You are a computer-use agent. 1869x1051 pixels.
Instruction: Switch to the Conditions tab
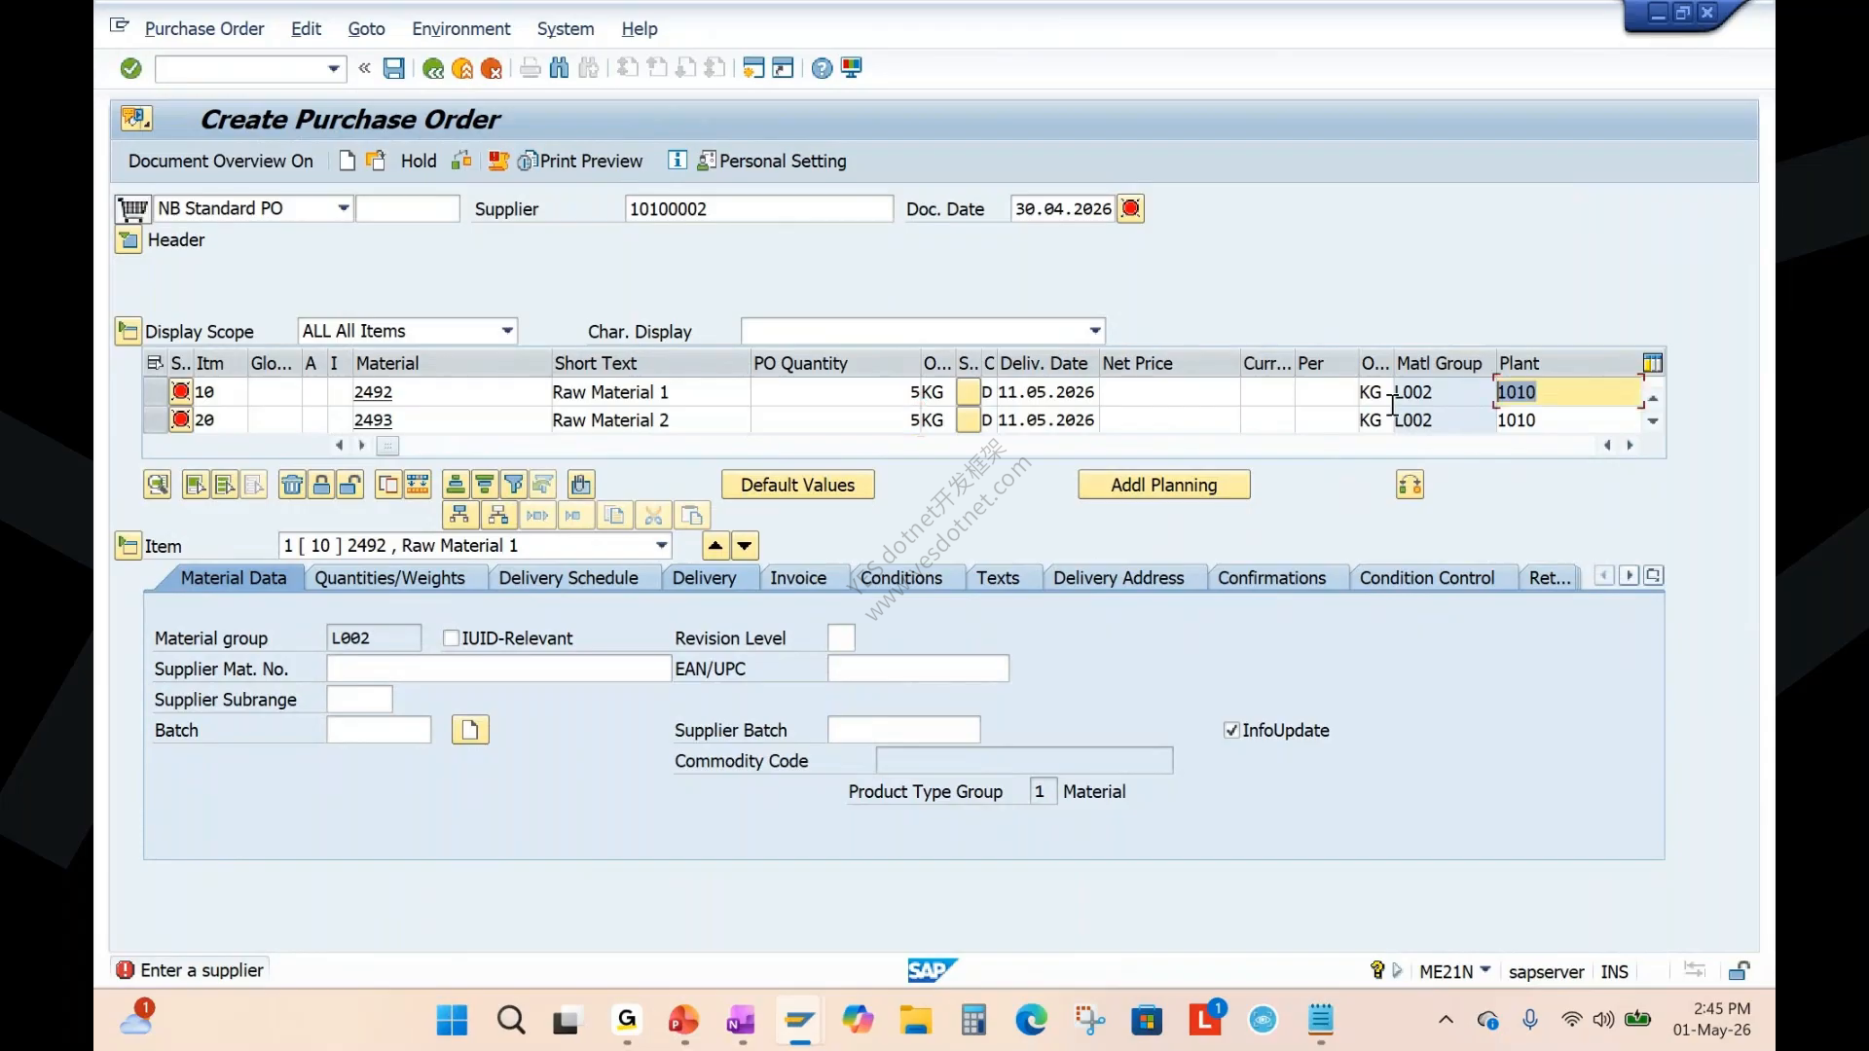click(901, 578)
